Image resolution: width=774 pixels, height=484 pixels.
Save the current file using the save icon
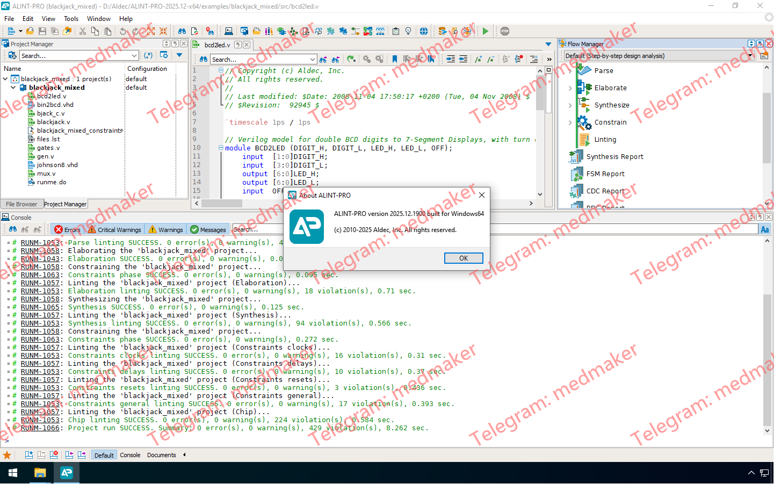click(42, 31)
